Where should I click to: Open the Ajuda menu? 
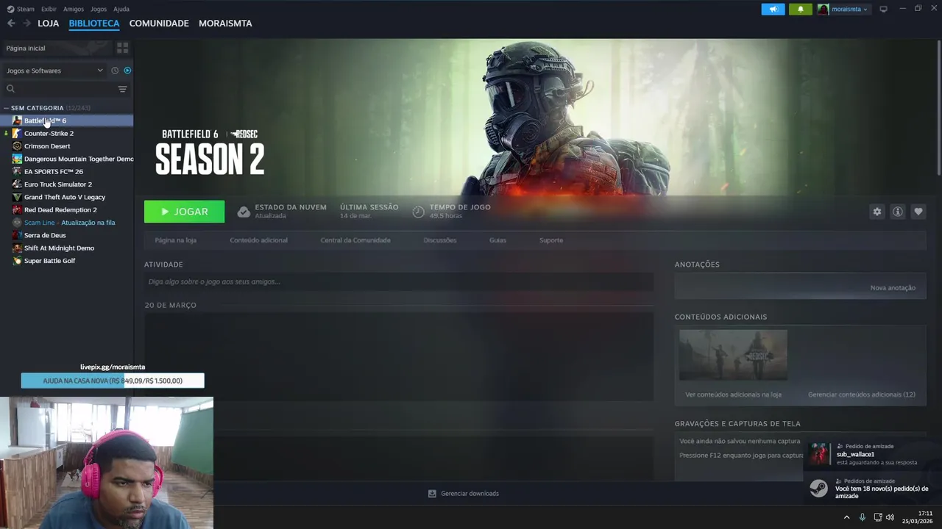click(x=121, y=9)
